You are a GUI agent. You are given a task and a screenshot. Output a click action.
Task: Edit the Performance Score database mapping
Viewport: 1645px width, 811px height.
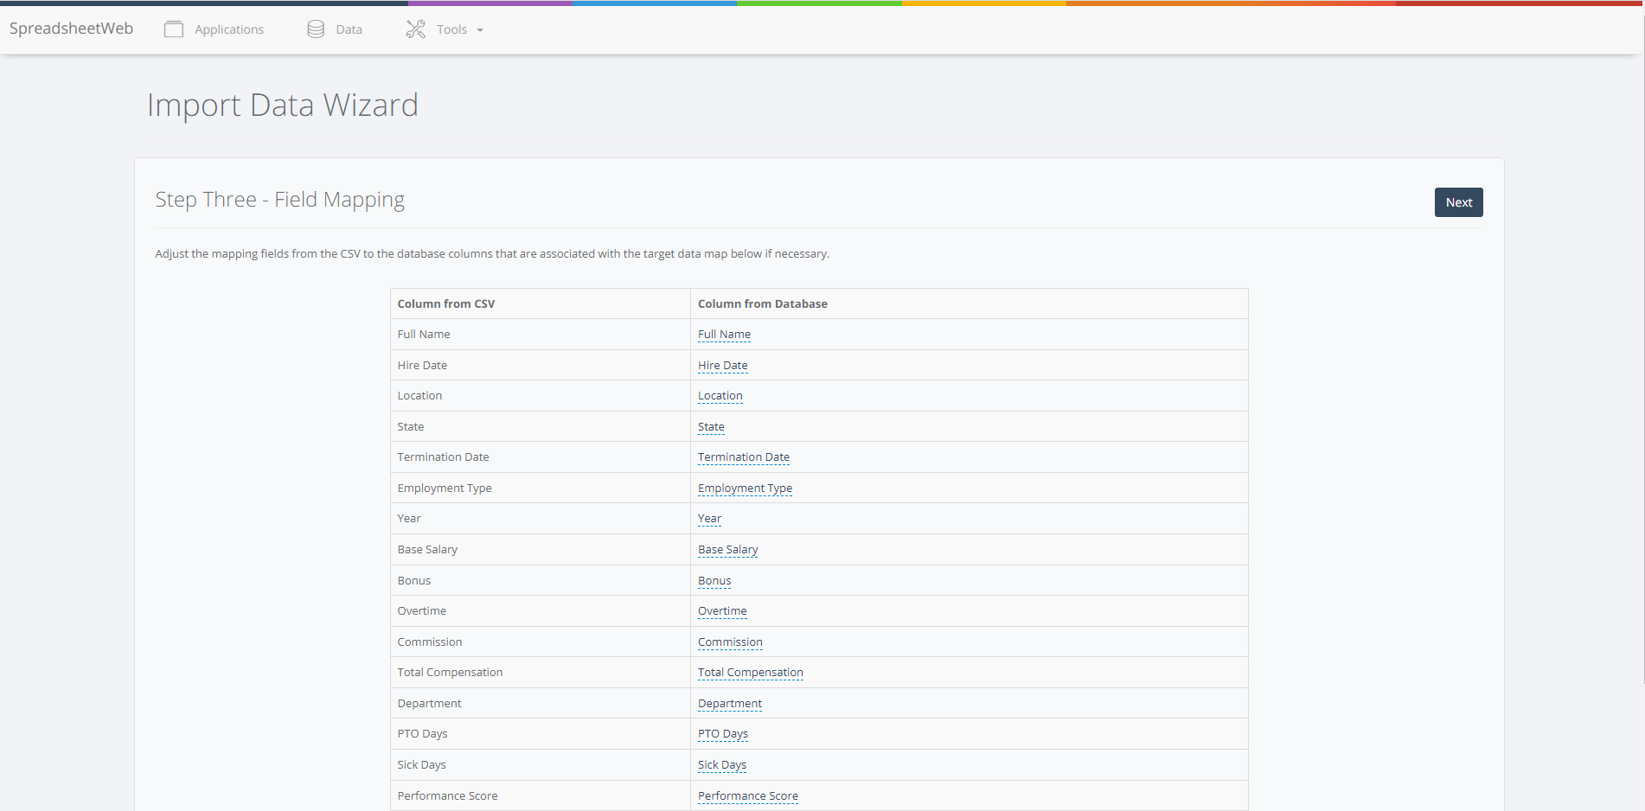click(748, 796)
